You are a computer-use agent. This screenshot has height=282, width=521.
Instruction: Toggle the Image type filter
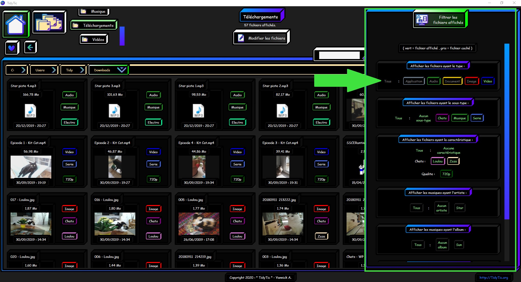click(x=472, y=81)
